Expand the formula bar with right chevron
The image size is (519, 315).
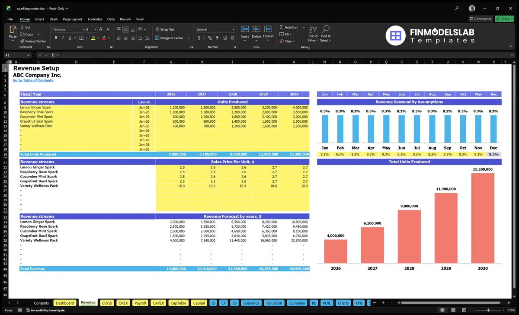click(x=513, y=55)
